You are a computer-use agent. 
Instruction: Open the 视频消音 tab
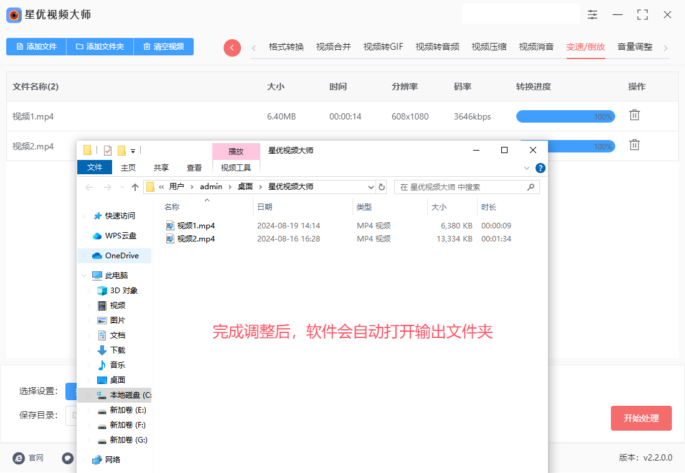[x=536, y=47]
